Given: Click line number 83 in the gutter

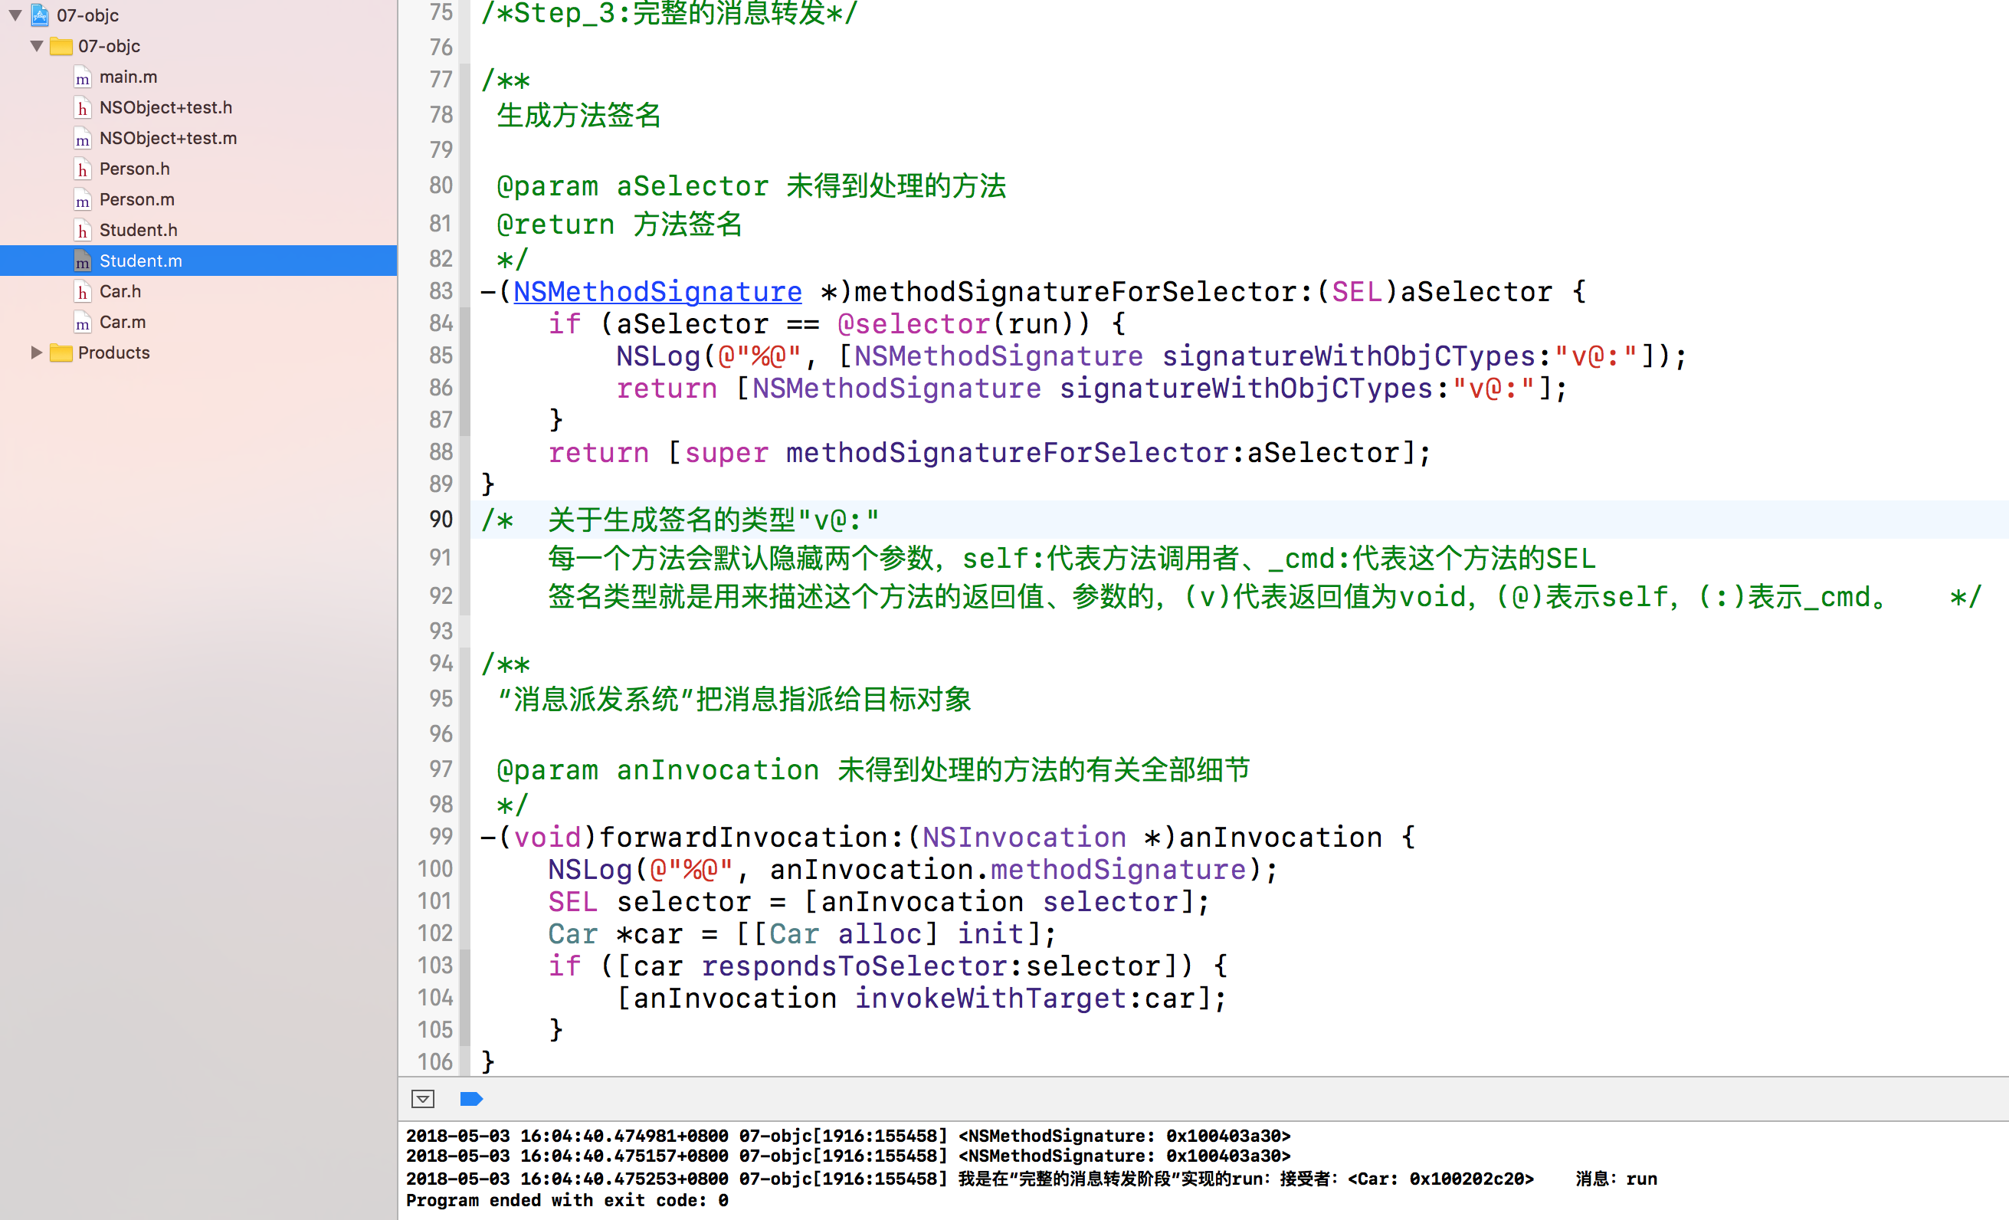Looking at the screenshot, I should coord(441,290).
